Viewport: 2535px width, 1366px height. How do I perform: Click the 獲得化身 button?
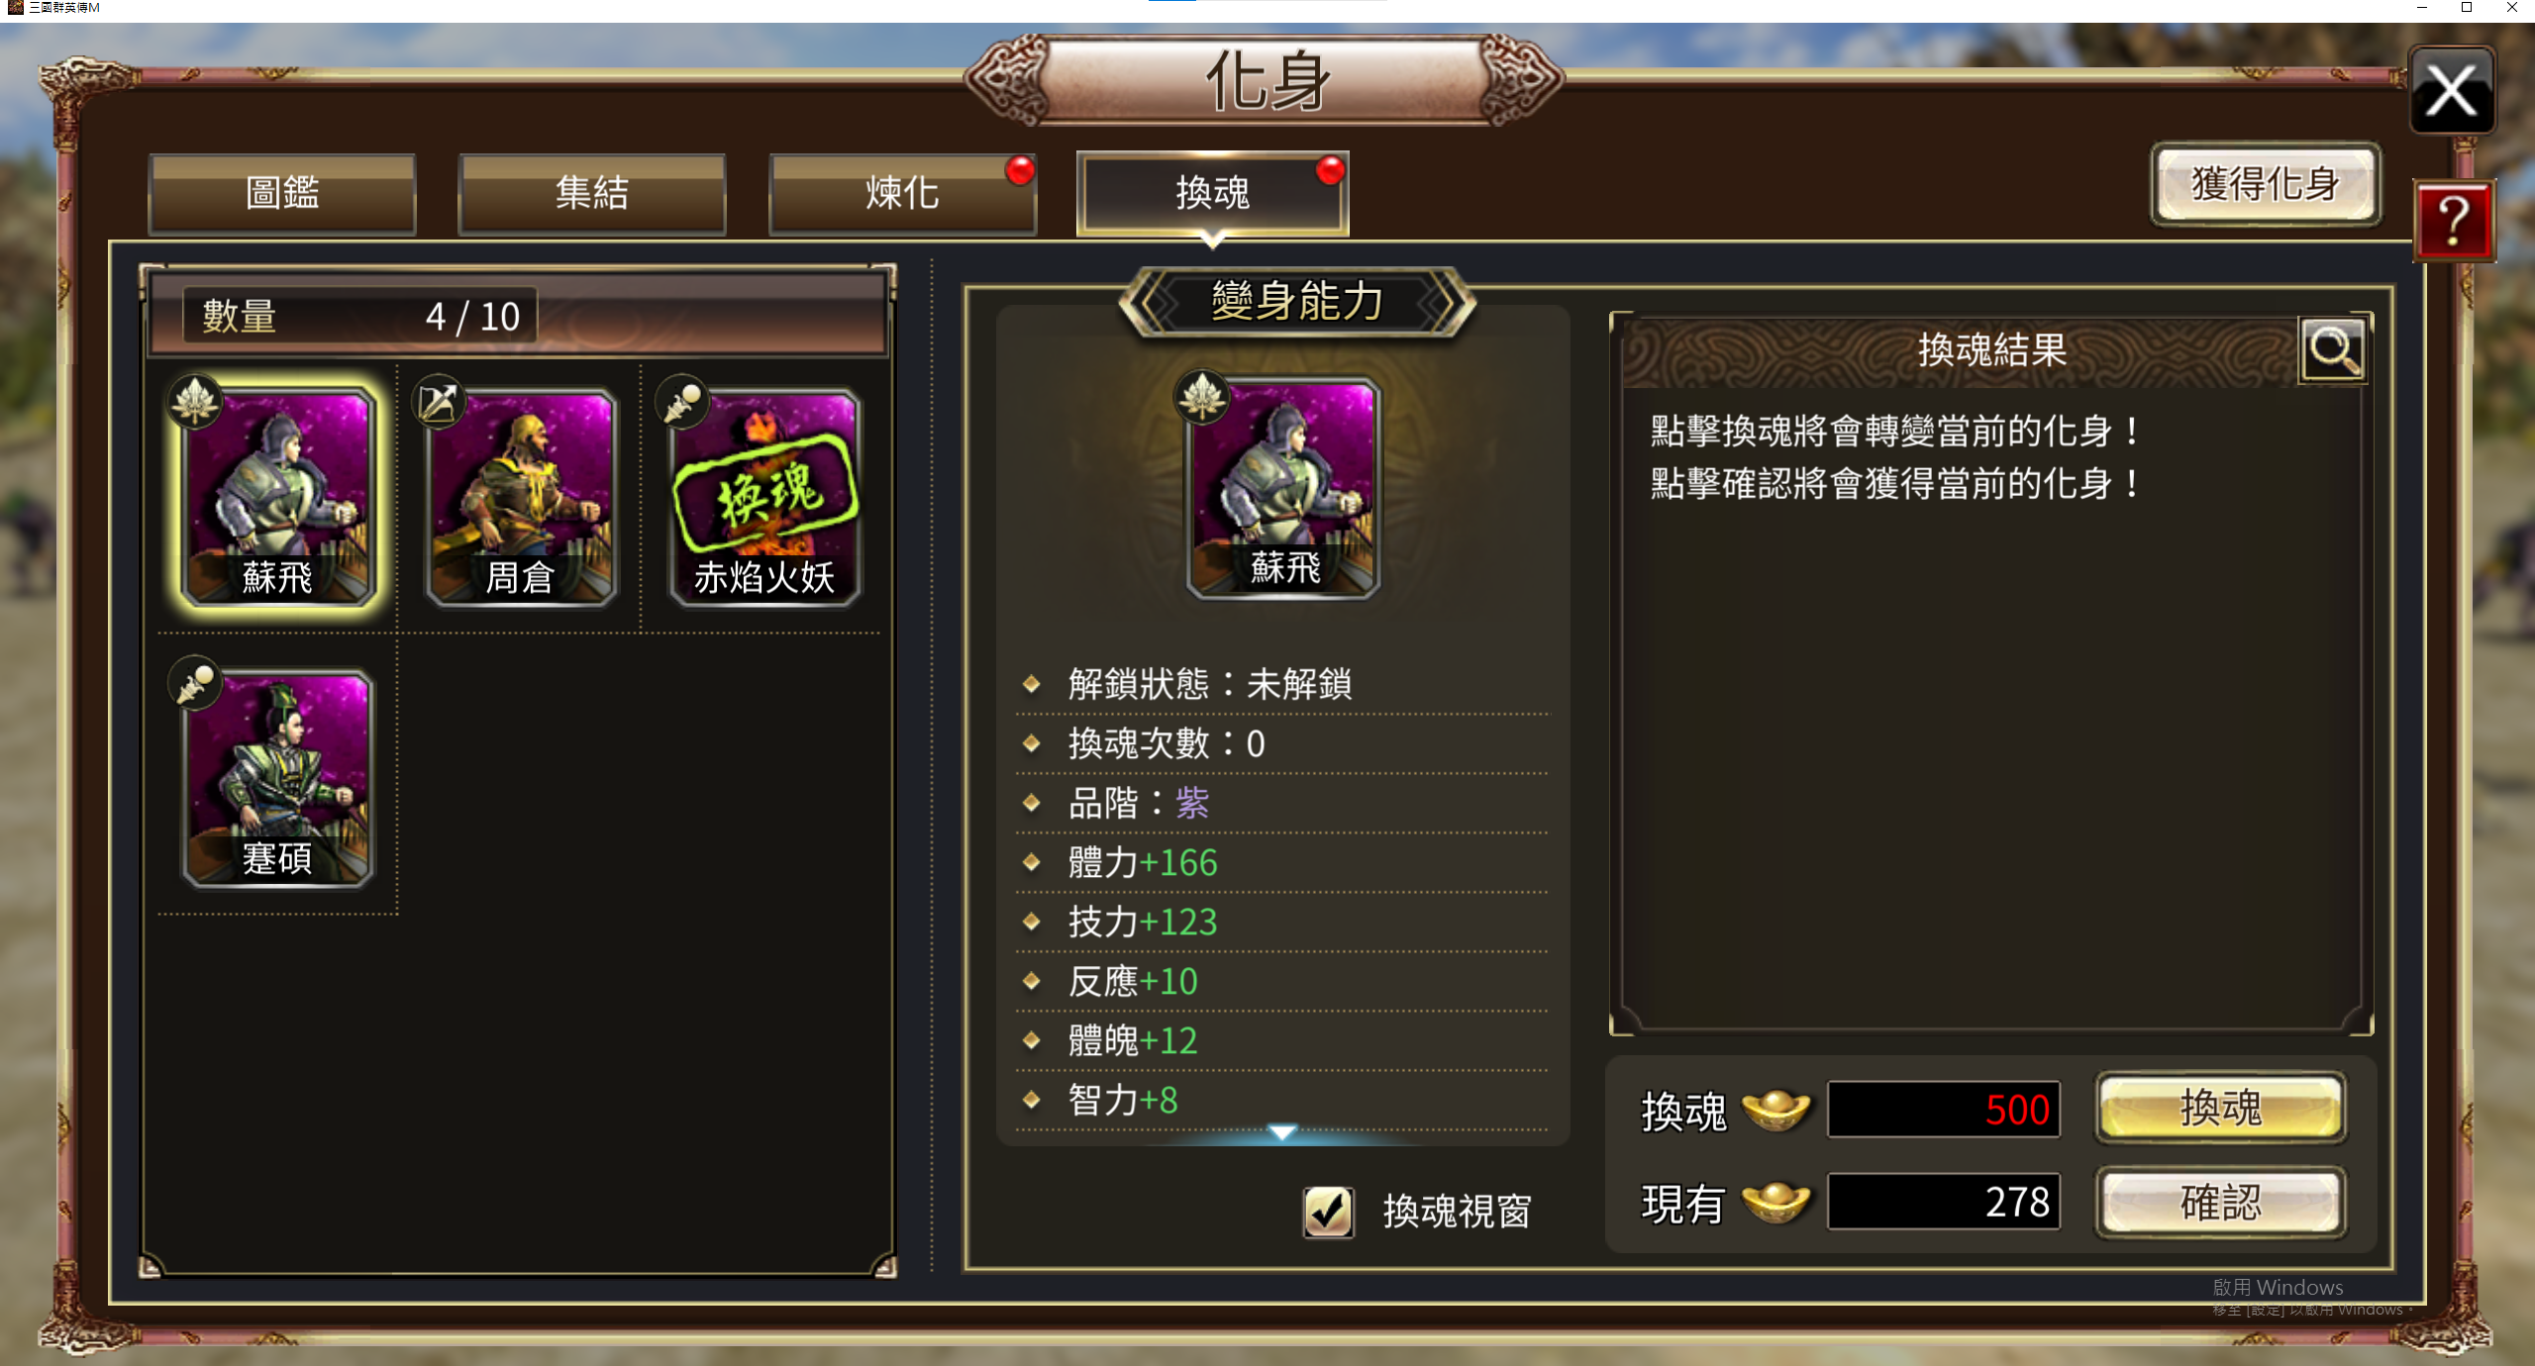pos(2266,184)
